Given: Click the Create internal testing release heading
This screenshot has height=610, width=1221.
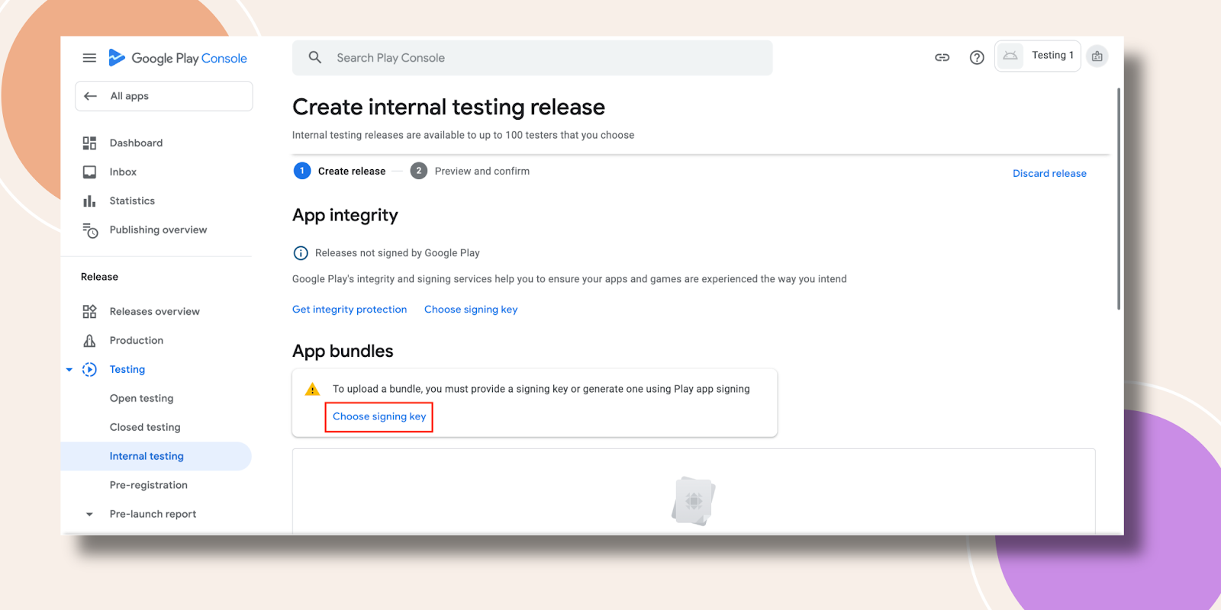Looking at the screenshot, I should (449, 108).
